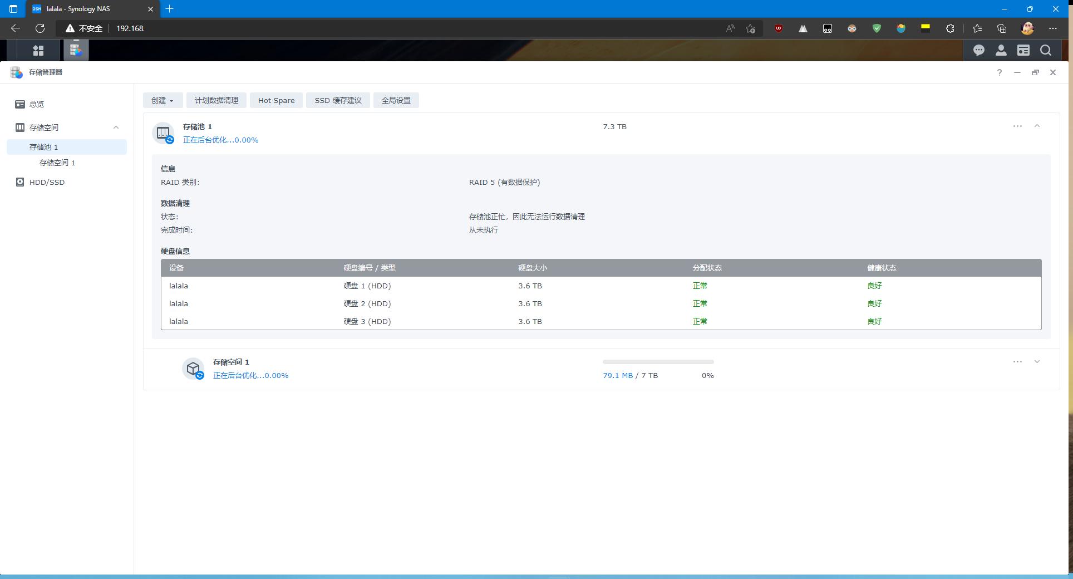Click the 存储空间 1 usage progress bar

click(x=658, y=362)
